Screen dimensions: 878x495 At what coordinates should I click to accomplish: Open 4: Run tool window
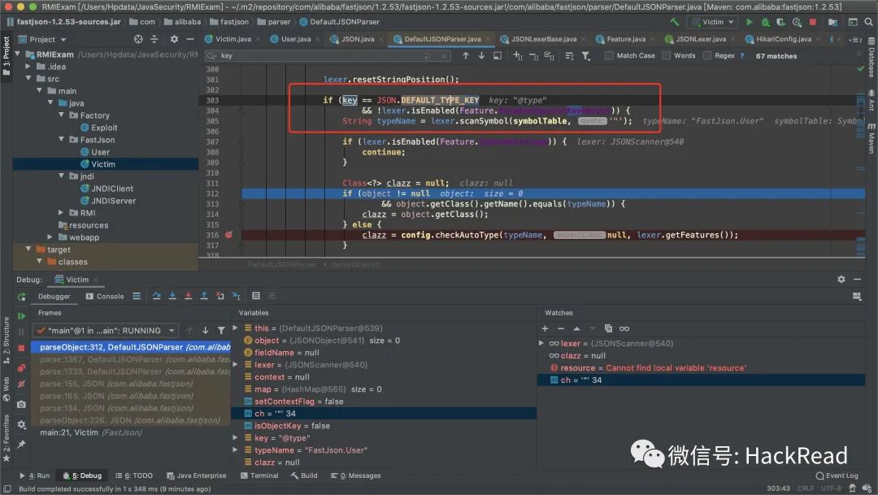pyautogui.click(x=35, y=476)
